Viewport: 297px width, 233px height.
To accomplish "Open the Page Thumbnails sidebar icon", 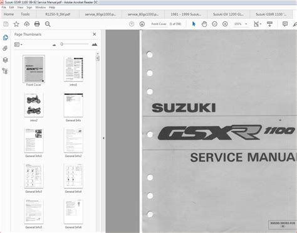I will 6,38.
